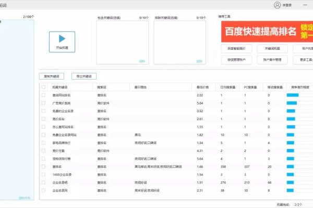
Task: Click inside the 排除关键词 text box
Action: pyautogui.click(x=179, y=43)
